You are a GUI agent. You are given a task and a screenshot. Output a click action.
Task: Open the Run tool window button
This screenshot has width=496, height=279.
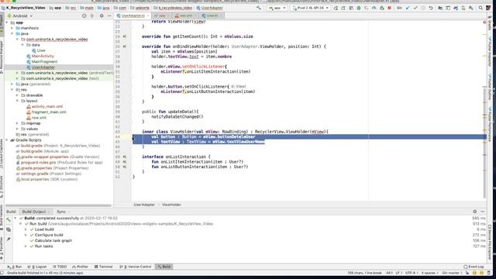coord(15,267)
